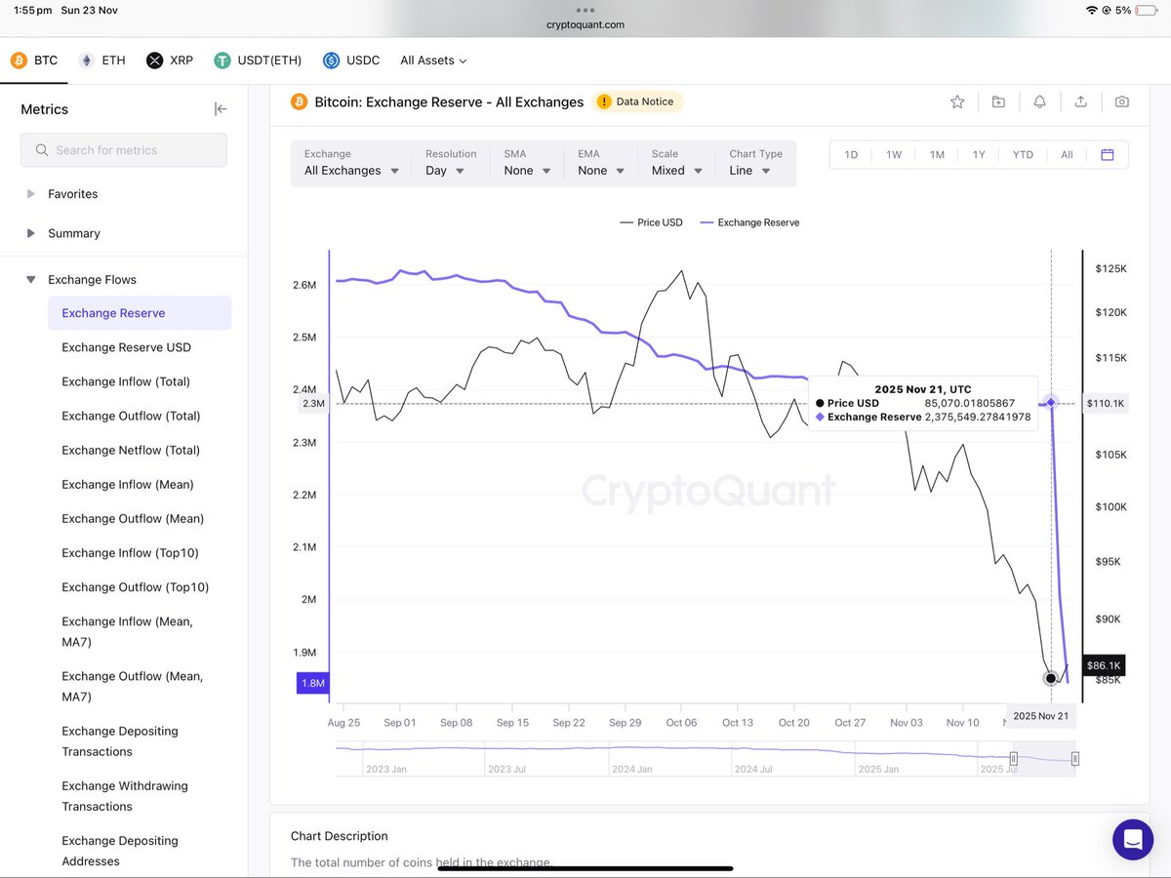Click the Data Notice badge
The height and width of the screenshot is (878, 1171).
point(637,101)
